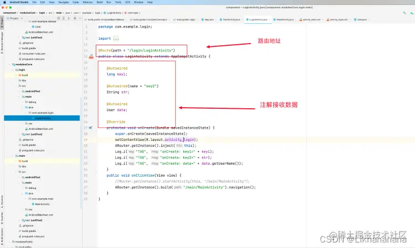The width and height of the screenshot is (415, 248).
Task: Expand the collapsed import block in editor
Action: 116,39
